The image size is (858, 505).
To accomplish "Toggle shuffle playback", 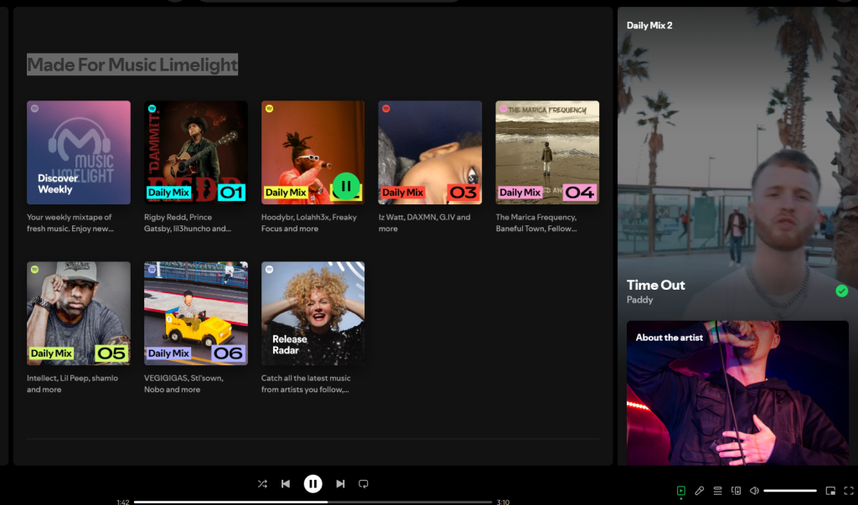I will point(262,484).
